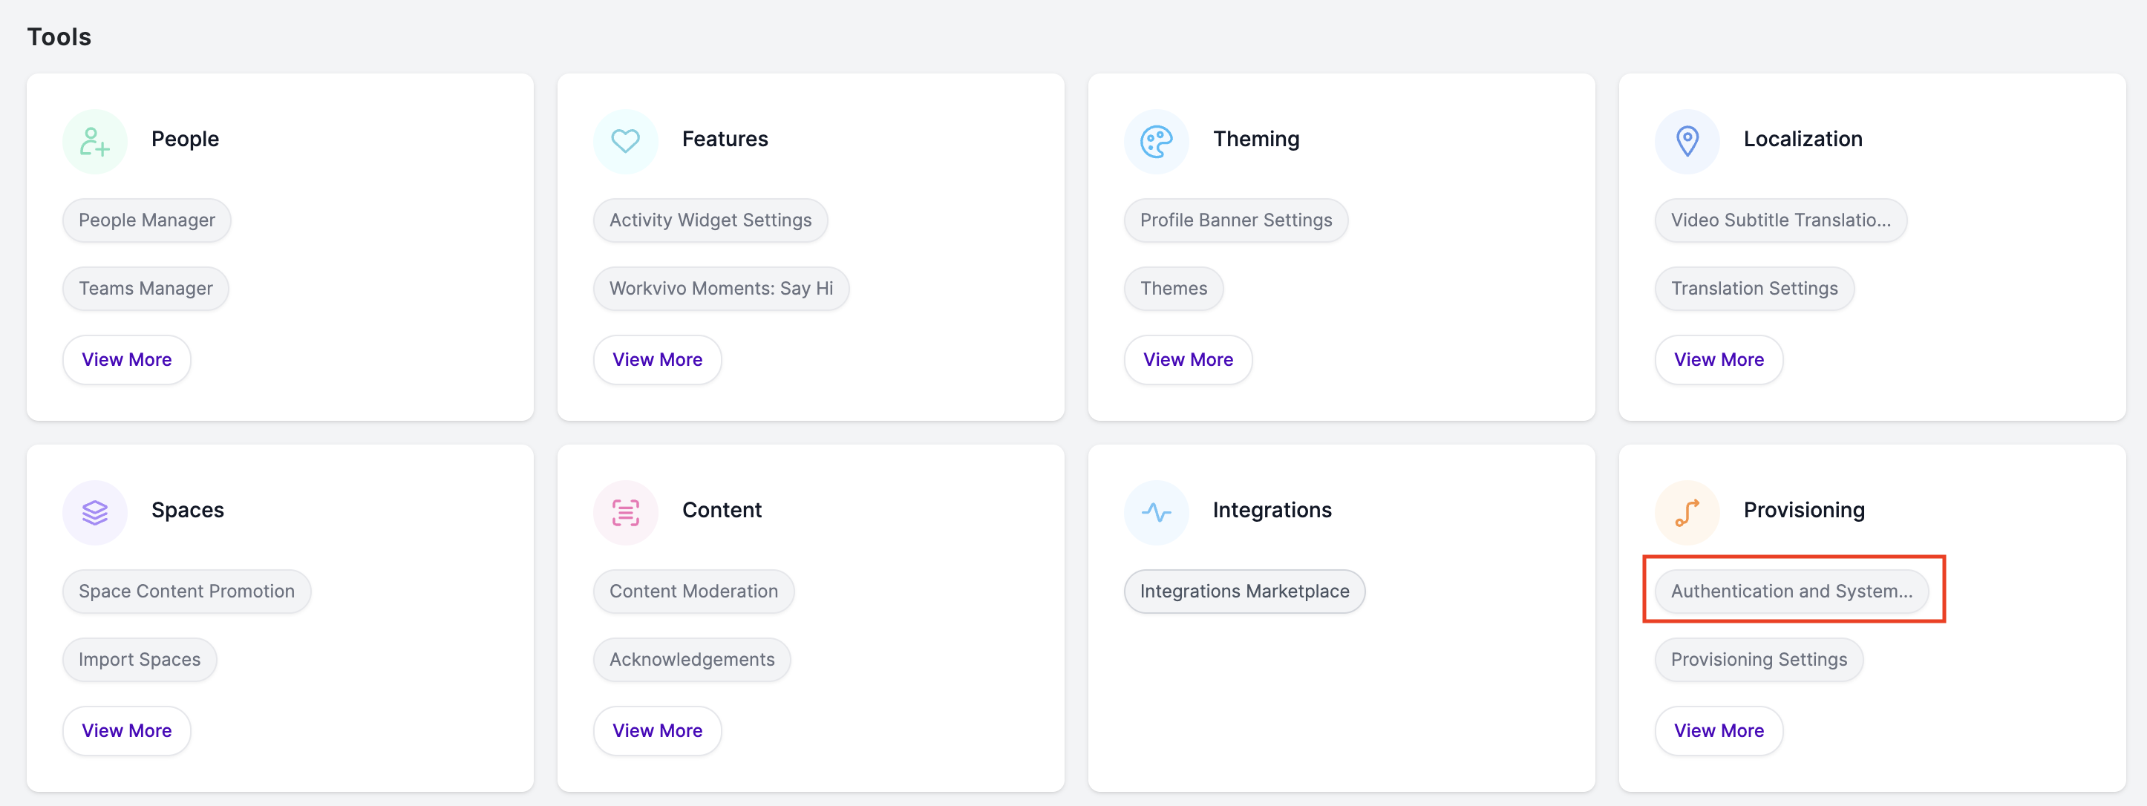Viewport: 2147px width, 806px height.
Task: Click the People card title
Action: pyautogui.click(x=185, y=140)
